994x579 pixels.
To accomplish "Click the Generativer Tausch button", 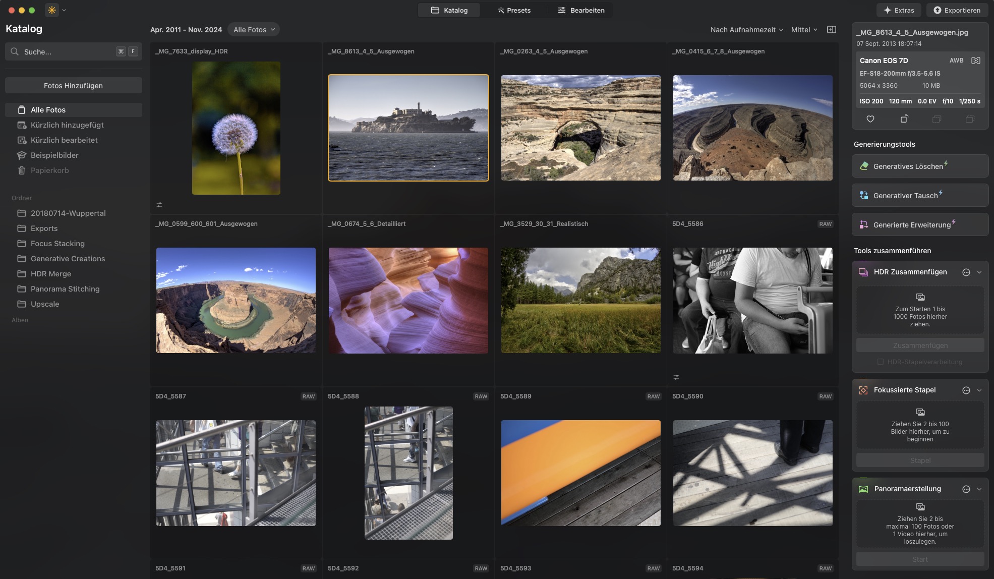I will point(920,195).
